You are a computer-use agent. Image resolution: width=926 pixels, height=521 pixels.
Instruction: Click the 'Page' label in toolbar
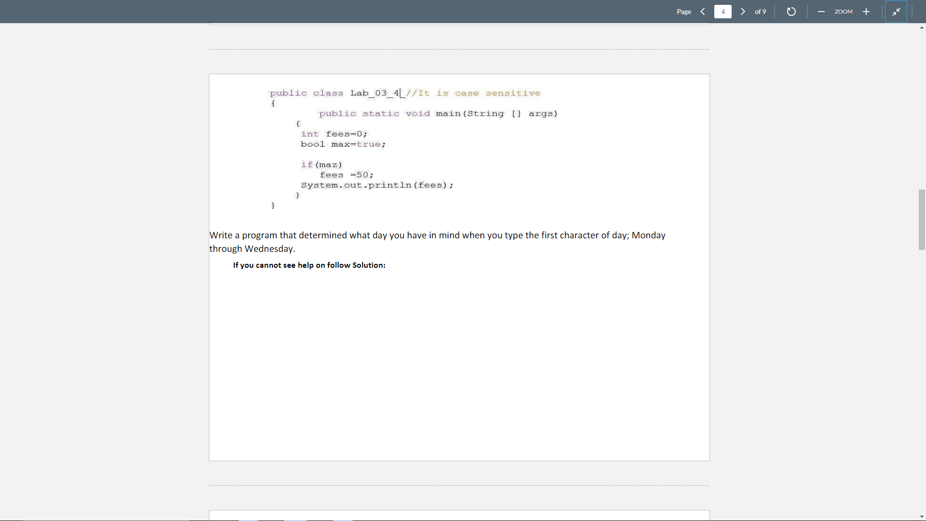click(684, 12)
